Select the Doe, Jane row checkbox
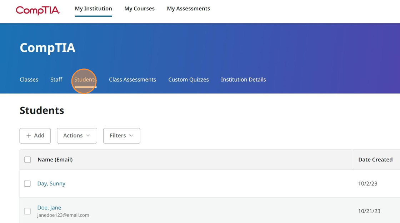400x223 pixels. coord(27,211)
